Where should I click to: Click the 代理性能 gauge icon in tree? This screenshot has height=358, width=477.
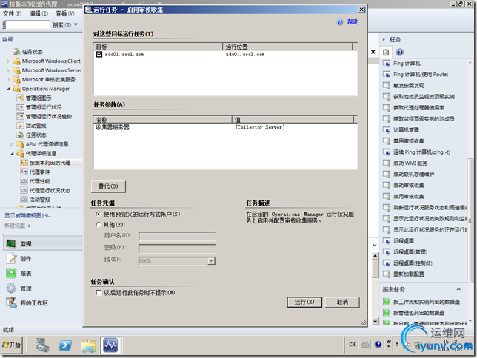[24, 181]
